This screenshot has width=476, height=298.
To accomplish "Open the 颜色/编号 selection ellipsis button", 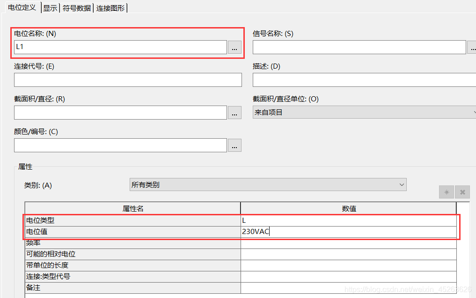I will [x=234, y=145].
